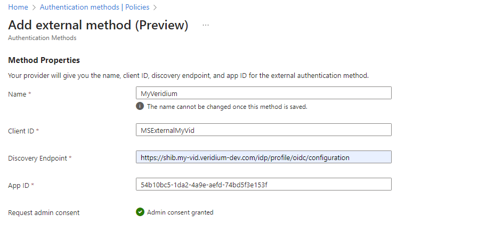Click the 'Request admin consent' label
This screenshot has width=478, height=230.
(x=44, y=212)
